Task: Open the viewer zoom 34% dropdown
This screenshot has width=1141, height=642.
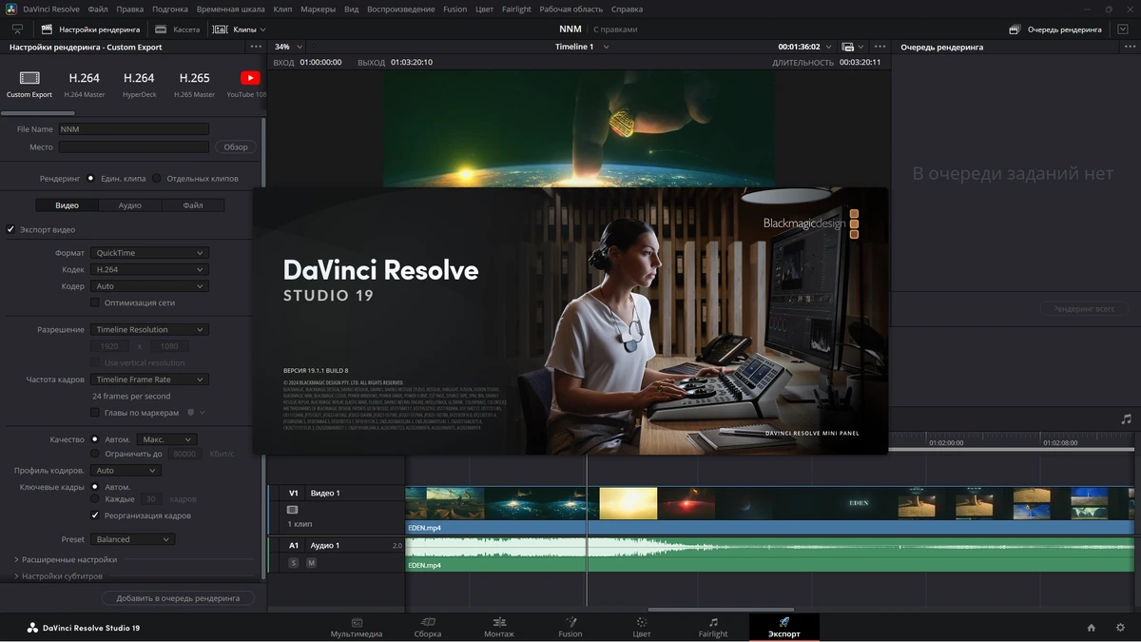Action: 288,47
